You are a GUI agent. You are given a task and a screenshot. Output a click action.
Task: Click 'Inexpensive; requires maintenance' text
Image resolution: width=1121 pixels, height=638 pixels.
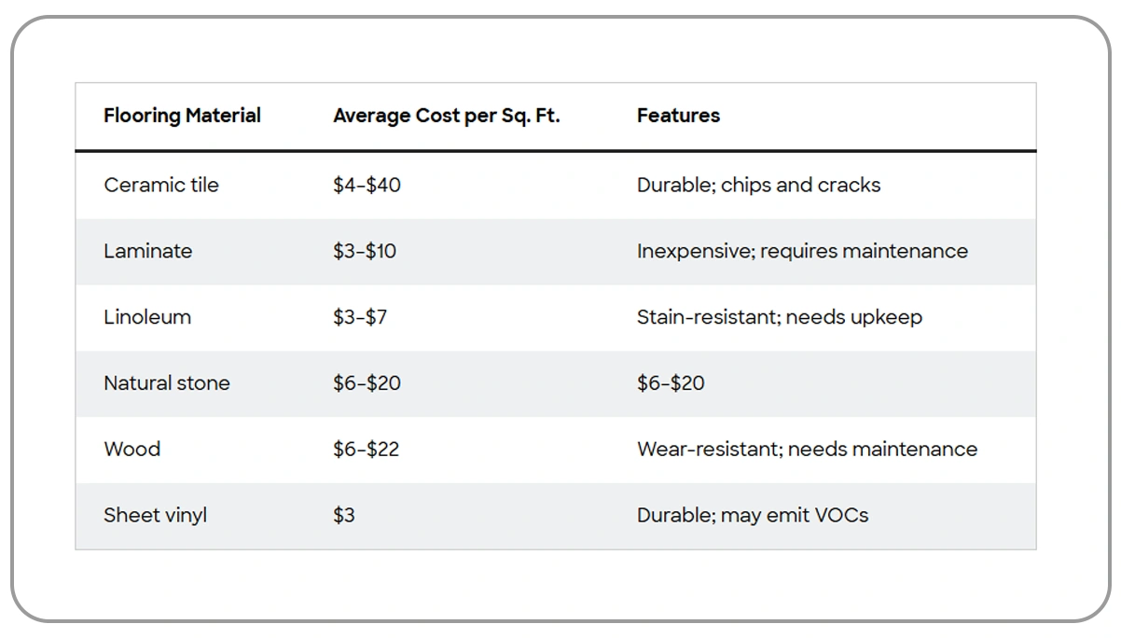coord(802,251)
